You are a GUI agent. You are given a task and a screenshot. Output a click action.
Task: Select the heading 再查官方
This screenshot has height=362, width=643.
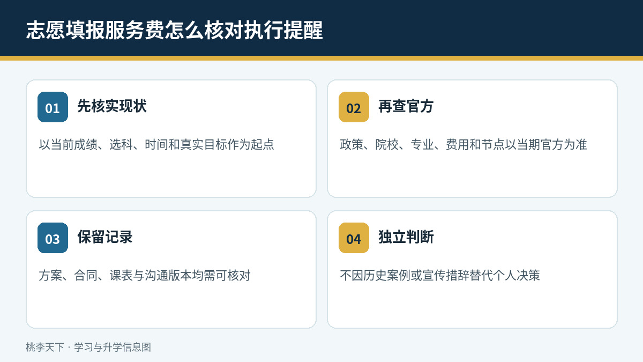point(406,106)
